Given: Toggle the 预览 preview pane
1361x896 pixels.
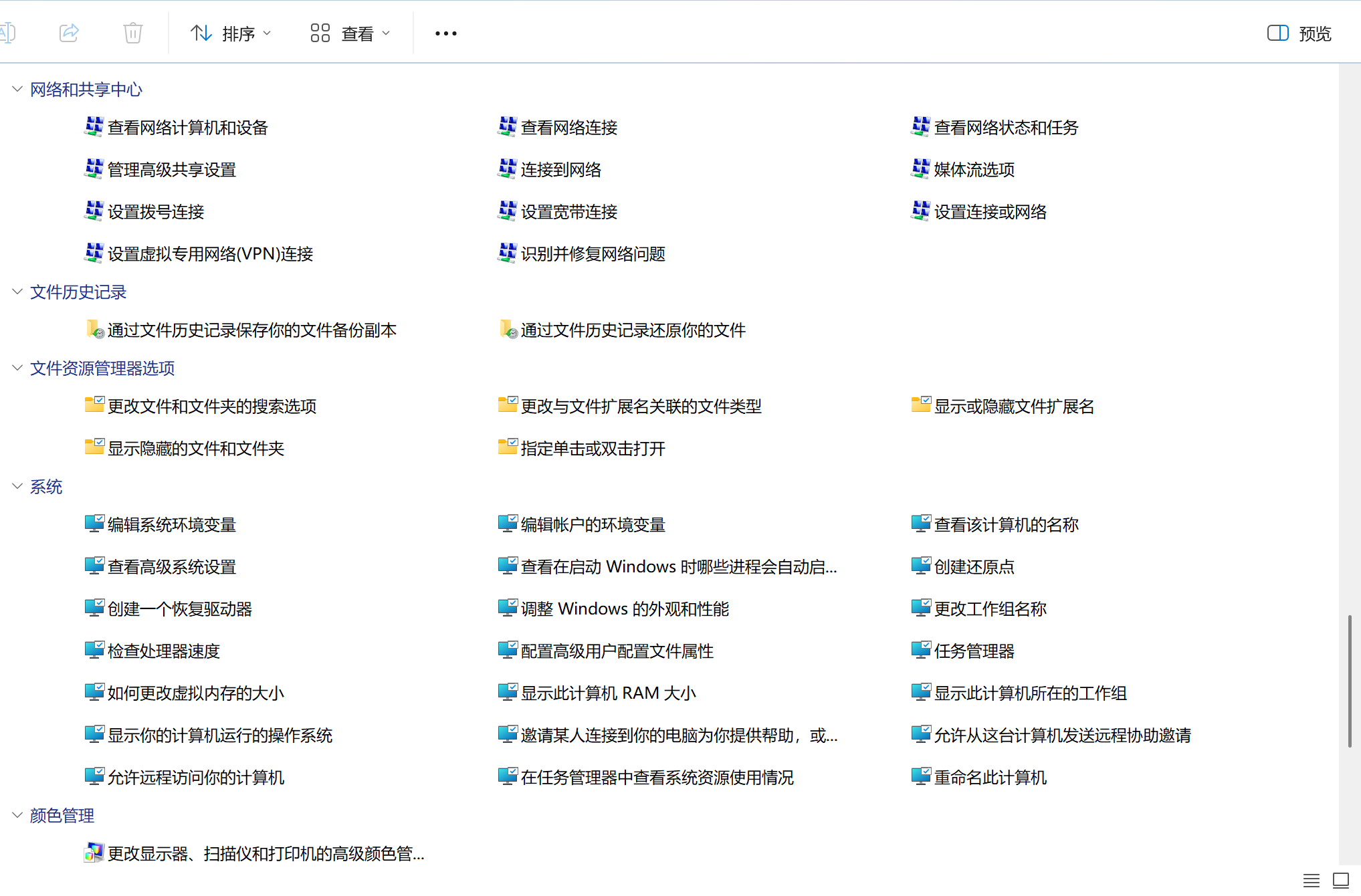Looking at the screenshot, I should click(1299, 33).
